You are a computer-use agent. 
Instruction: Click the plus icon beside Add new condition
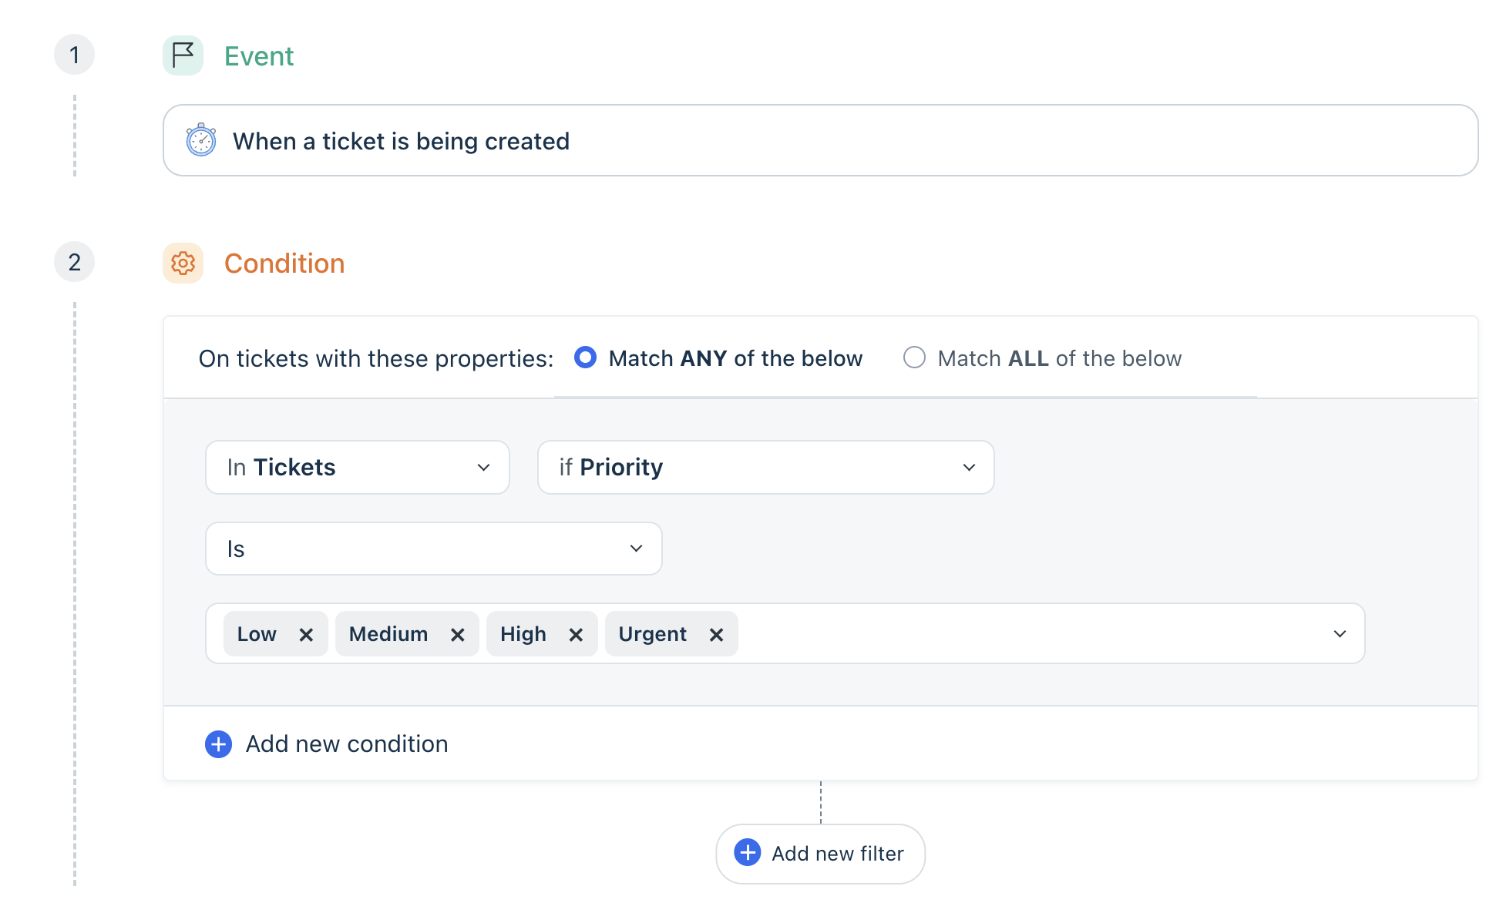tap(219, 744)
